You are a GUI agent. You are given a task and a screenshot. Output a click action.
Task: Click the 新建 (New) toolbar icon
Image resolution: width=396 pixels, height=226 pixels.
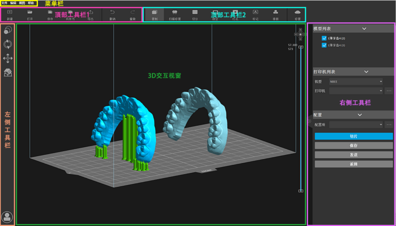10,12
